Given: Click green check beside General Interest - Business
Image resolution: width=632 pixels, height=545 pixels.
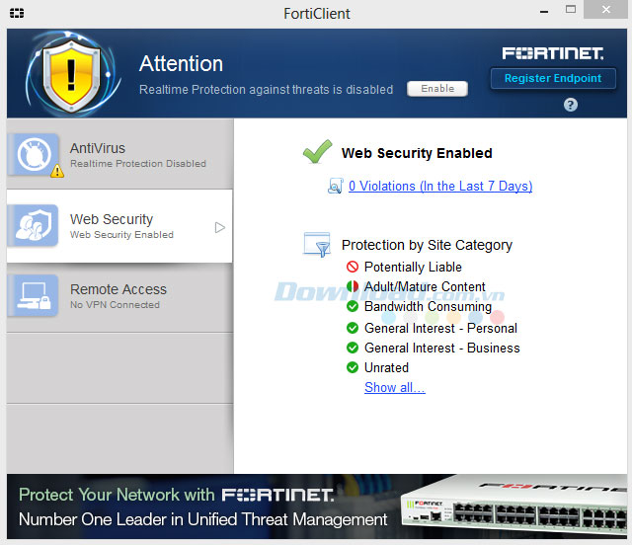Looking at the screenshot, I should (353, 348).
